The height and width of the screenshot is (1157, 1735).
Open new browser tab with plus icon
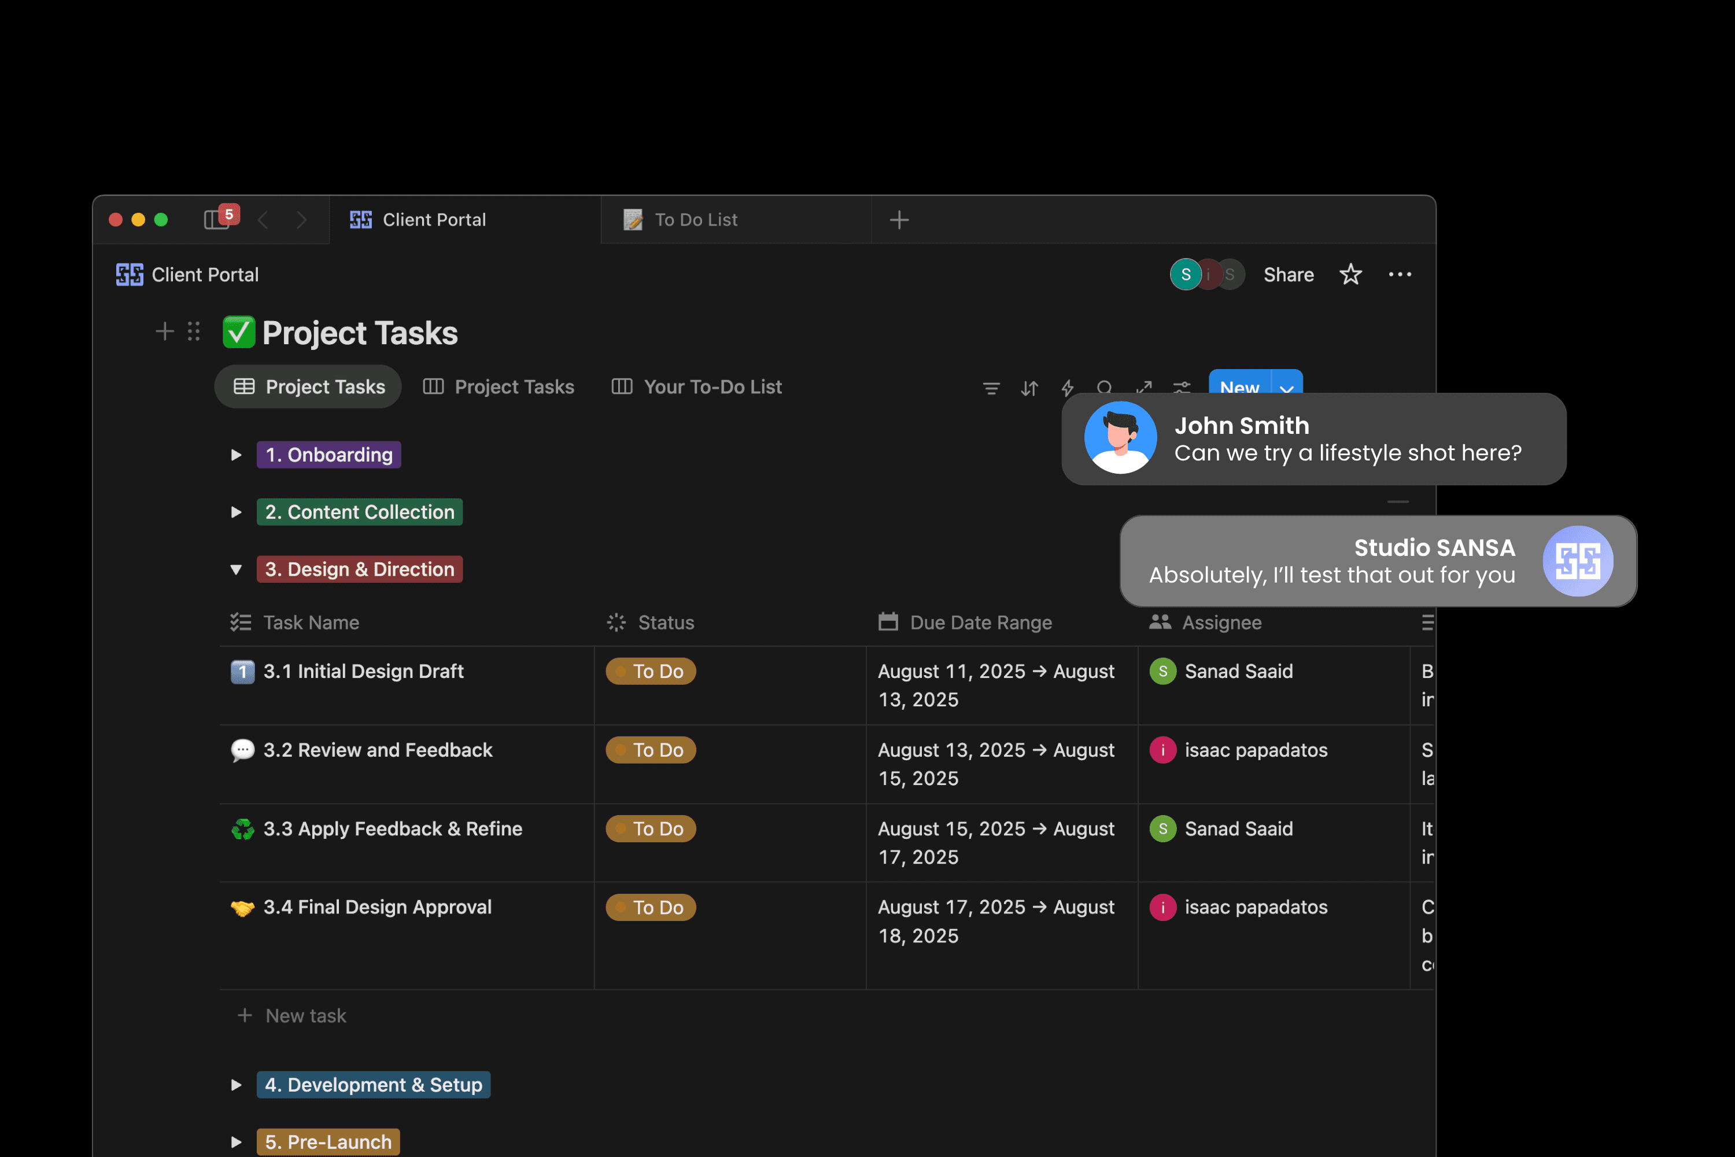coord(899,219)
